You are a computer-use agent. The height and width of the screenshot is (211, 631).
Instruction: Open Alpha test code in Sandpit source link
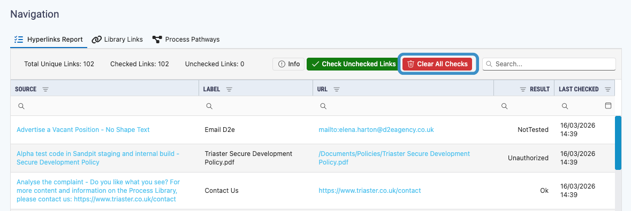98,158
